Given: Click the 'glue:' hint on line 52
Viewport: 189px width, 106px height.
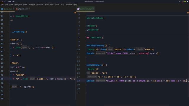Looking at the screenshot, I should click(x=14, y=87).
